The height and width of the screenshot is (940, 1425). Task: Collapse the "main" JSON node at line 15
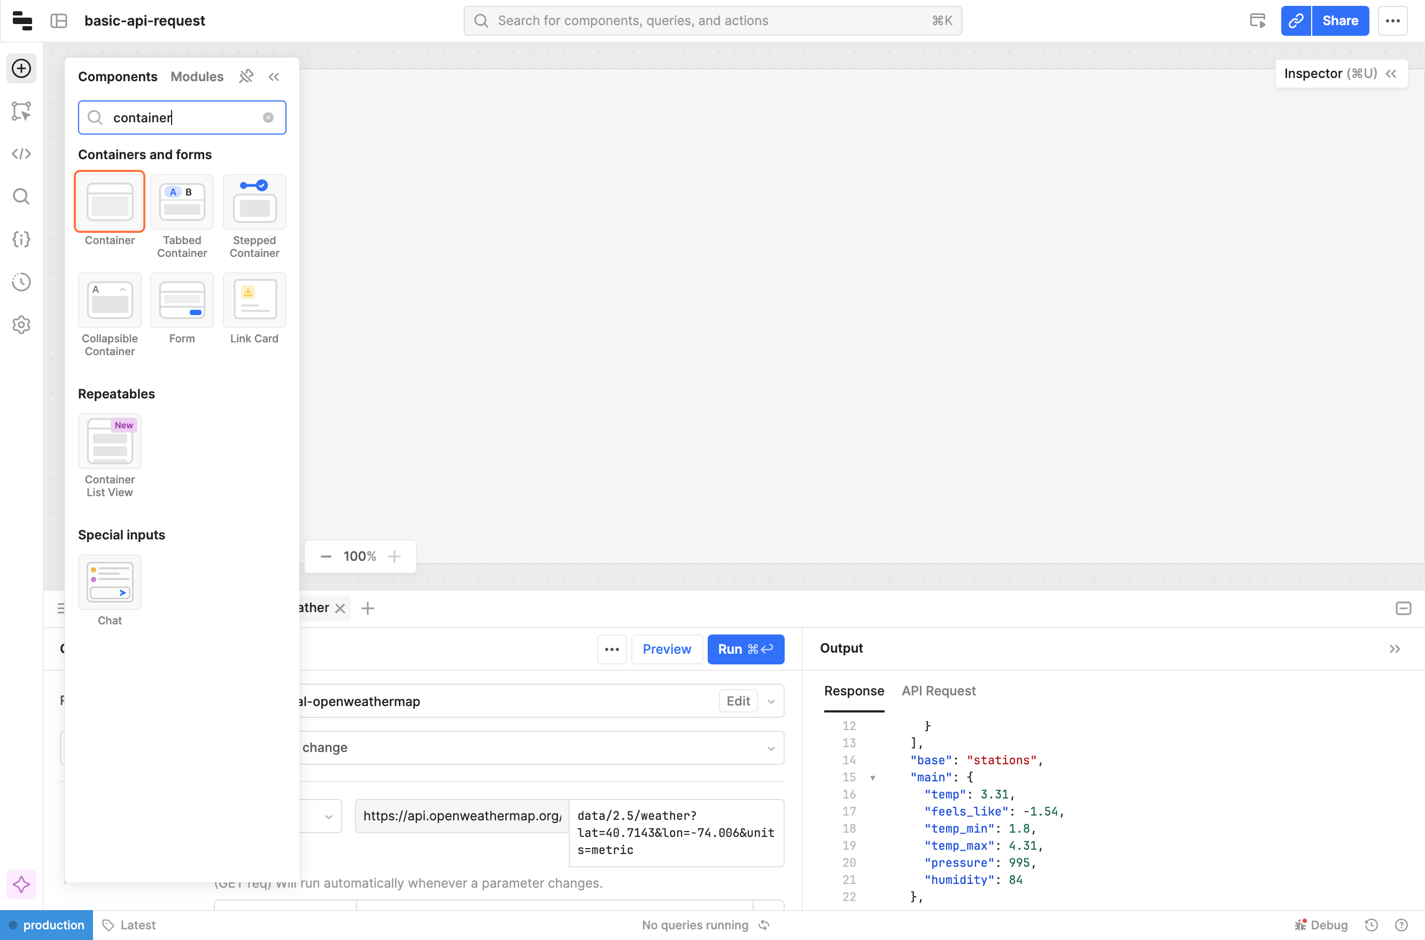click(x=872, y=778)
